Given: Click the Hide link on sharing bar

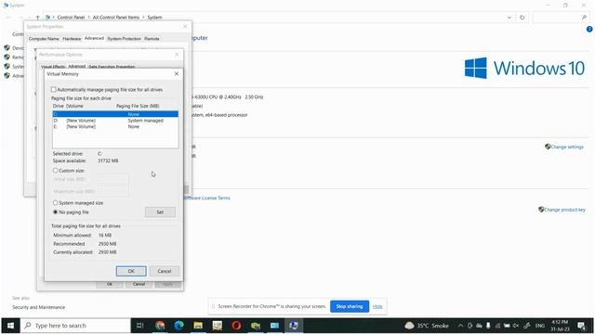Looking at the screenshot, I should point(377,306).
